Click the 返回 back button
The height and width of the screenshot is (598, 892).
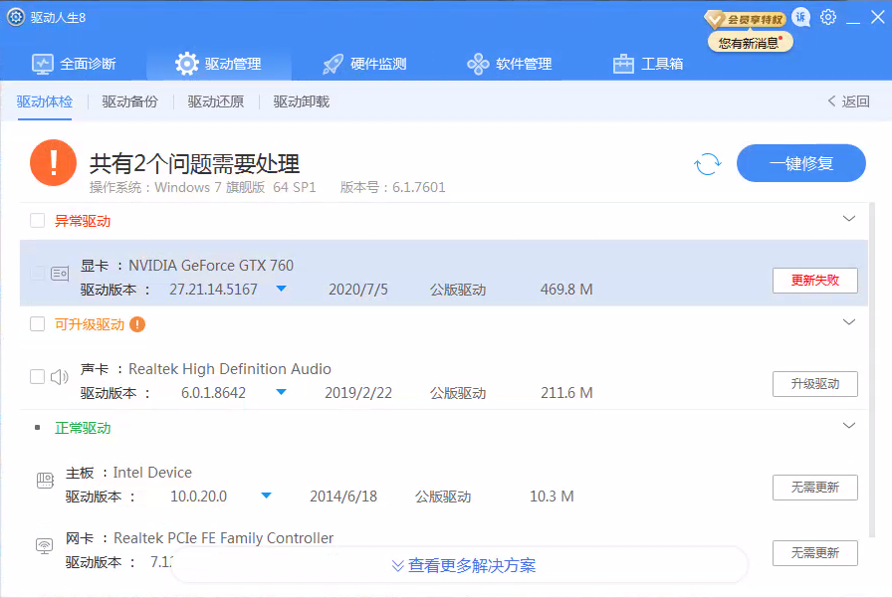tap(848, 101)
